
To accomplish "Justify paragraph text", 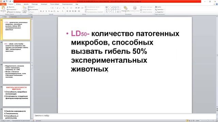I will pos(75,11).
